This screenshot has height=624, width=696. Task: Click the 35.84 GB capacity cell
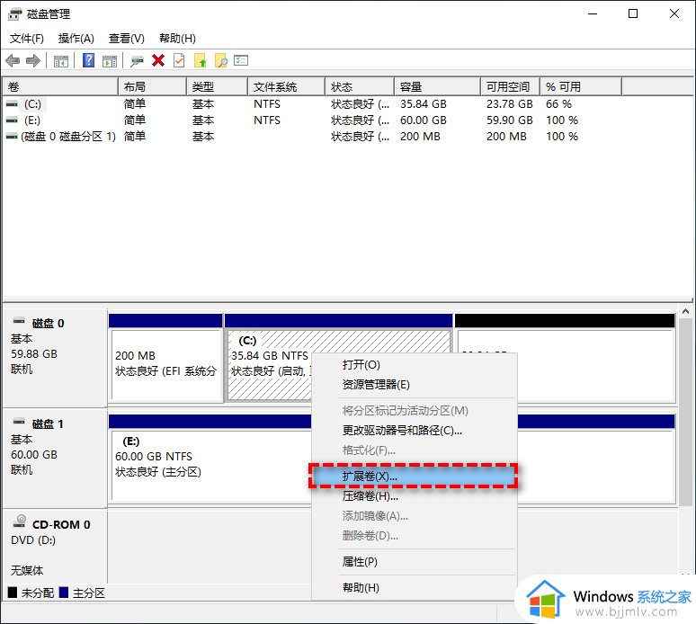424,104
